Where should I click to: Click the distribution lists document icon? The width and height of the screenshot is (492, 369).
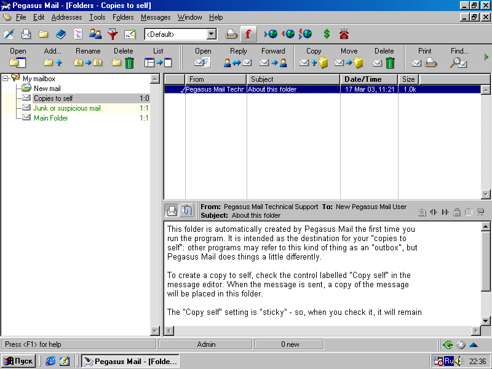[x=78, y=34]
